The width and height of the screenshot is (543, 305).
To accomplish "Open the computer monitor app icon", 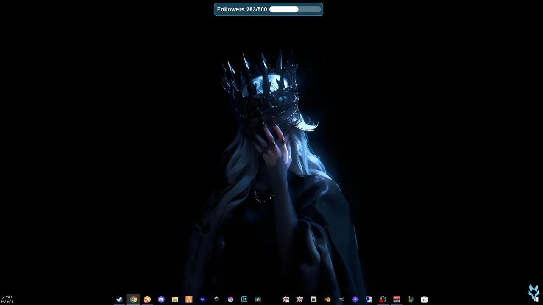I will pyautogui.click(x=369, y=299).
